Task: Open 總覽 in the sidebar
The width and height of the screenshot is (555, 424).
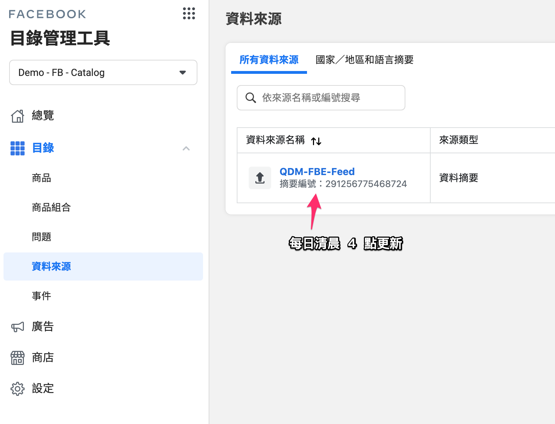Action: 43,116
